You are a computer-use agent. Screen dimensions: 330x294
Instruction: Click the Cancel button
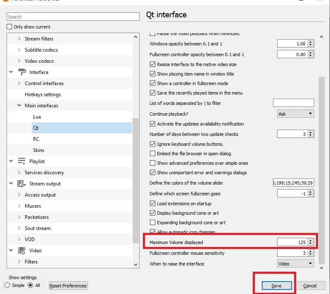pos(310,286)
